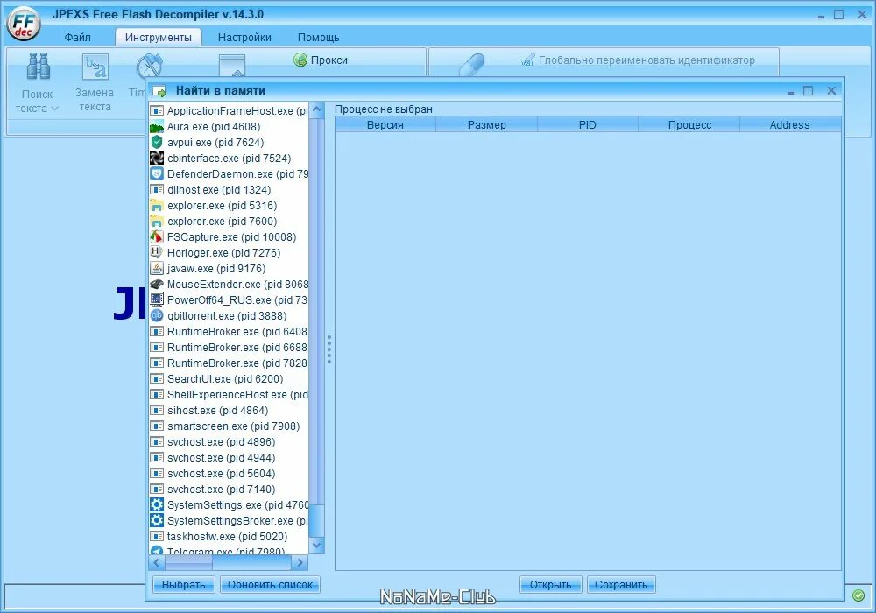Click the Открыть button
The width and height of the screenshot is (876, 613).
[550, 584]
